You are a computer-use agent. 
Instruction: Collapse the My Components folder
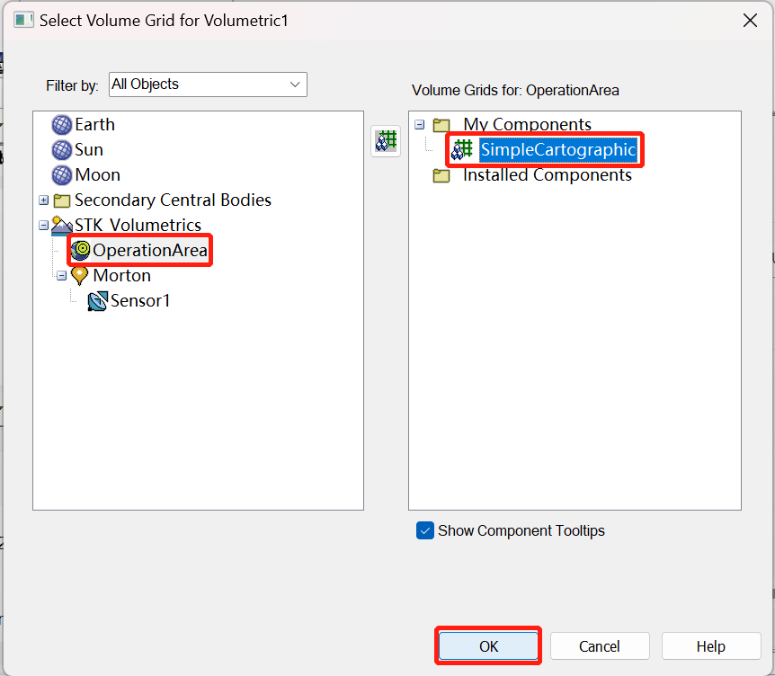point(420,125)
